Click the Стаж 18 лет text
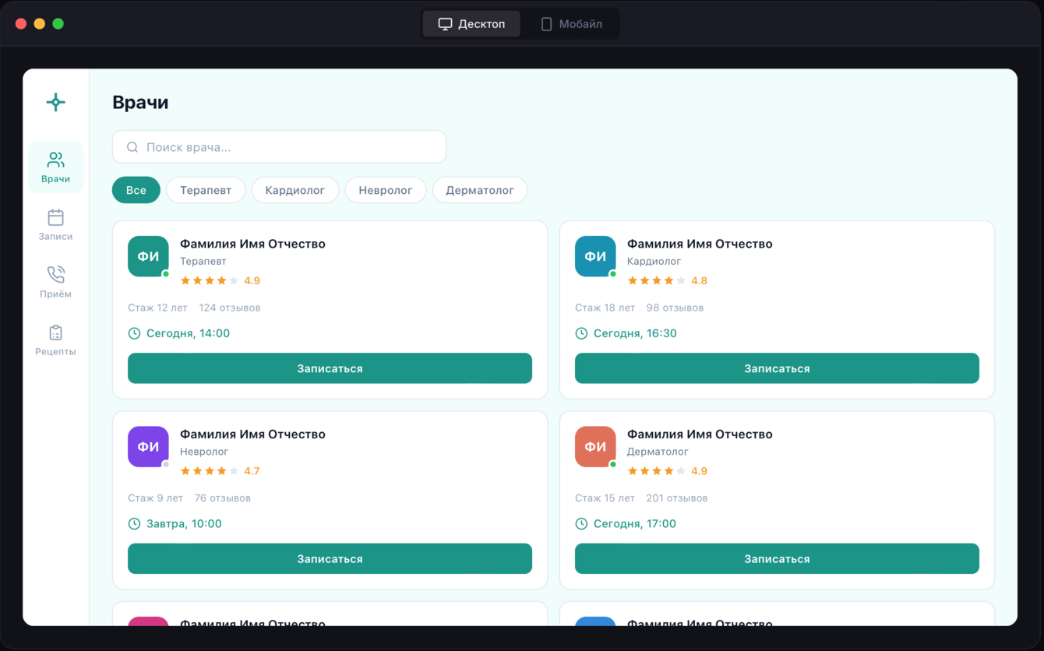This screenshot has width=1044, height=651. tap(605, 308)
